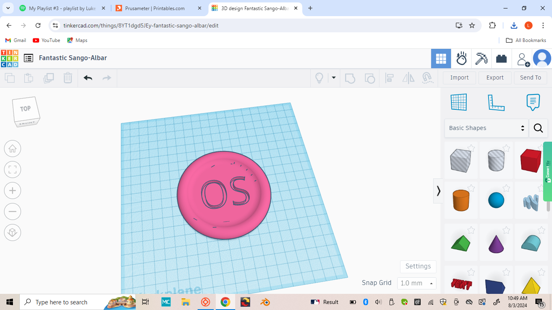Image resolution: width=552 pixels, height=310 pixels.
Task: Open Blender from the taskbar
Action: [x=265, y=302]
